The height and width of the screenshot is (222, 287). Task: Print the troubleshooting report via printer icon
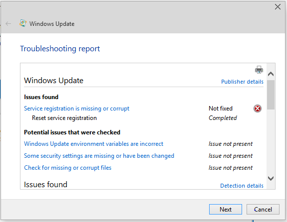tap(259, 70)
